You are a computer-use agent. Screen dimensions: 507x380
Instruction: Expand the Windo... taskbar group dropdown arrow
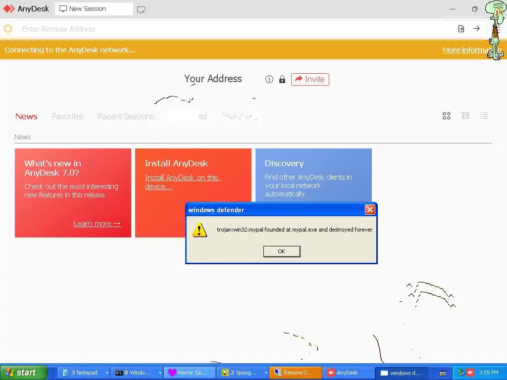tap(160, 373)
